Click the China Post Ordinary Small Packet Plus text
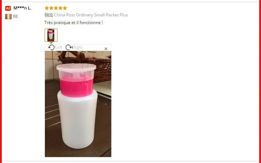The height and width of the screenshot is (163, 261). [x=91, y=15]
